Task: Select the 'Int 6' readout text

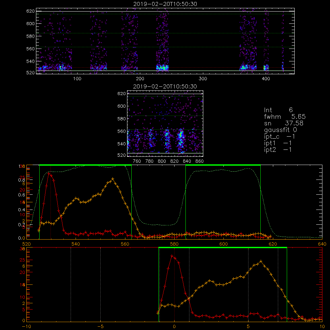Action: pos(278,110)
